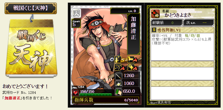Click the helmet defense stat icon
223x110 pixels.
(x=118, y=84)
